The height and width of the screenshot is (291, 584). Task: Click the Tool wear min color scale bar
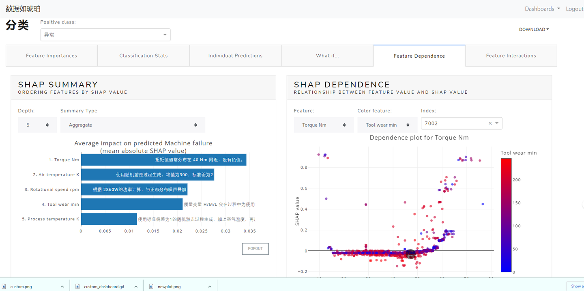click(506, 215)
